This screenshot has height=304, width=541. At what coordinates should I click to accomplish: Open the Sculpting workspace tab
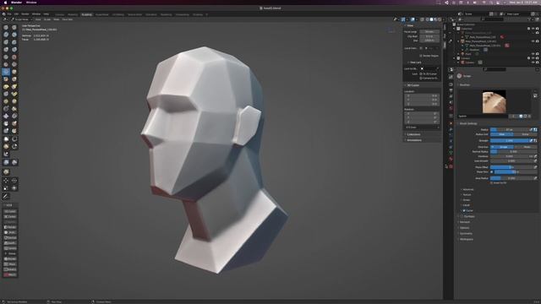(86, 15)
